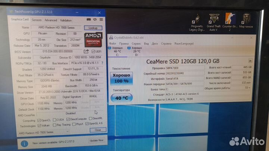Click the Subvendor Gigabyte field
269x151 pixels.
[x=45, y=57]
